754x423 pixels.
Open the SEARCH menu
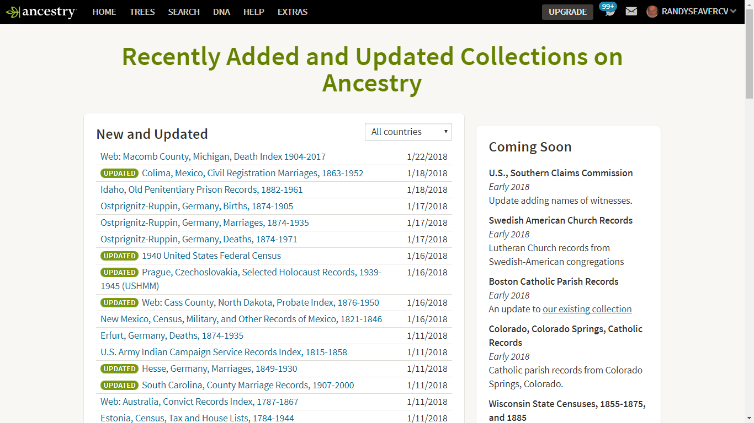(x=184, y=12)
